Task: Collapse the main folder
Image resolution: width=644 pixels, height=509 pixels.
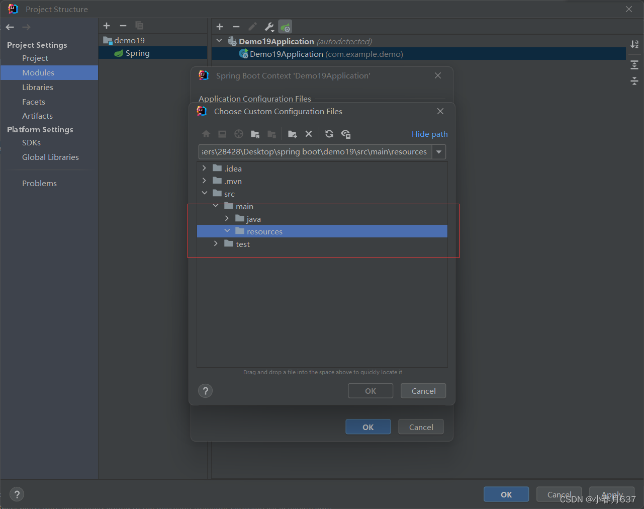Action: tap(216, 206)
